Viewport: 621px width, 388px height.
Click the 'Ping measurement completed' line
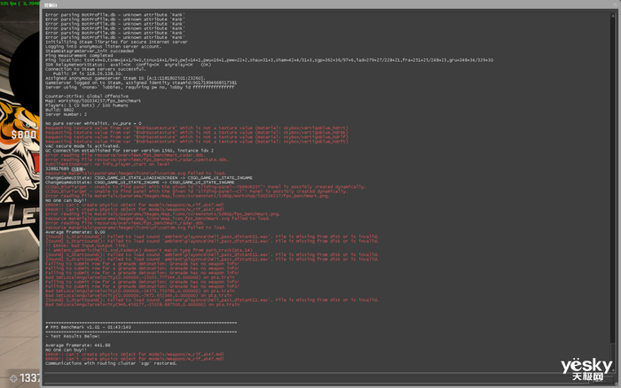click(79, 56)
